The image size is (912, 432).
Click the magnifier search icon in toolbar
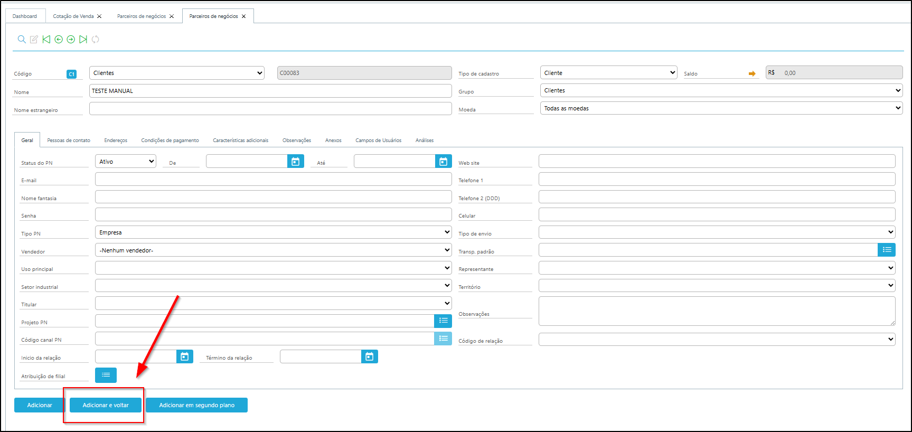click(x=22, y=39)
